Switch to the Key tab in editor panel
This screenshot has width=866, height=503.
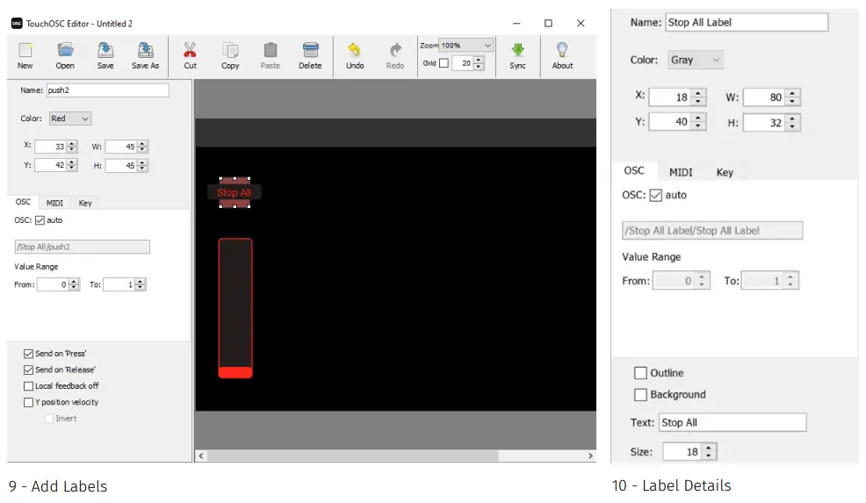coord(85,203)
